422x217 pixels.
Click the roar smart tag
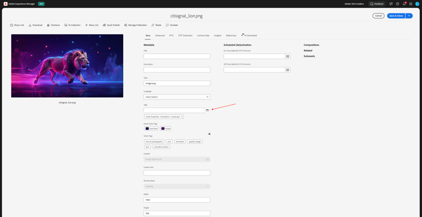point(169,142)
